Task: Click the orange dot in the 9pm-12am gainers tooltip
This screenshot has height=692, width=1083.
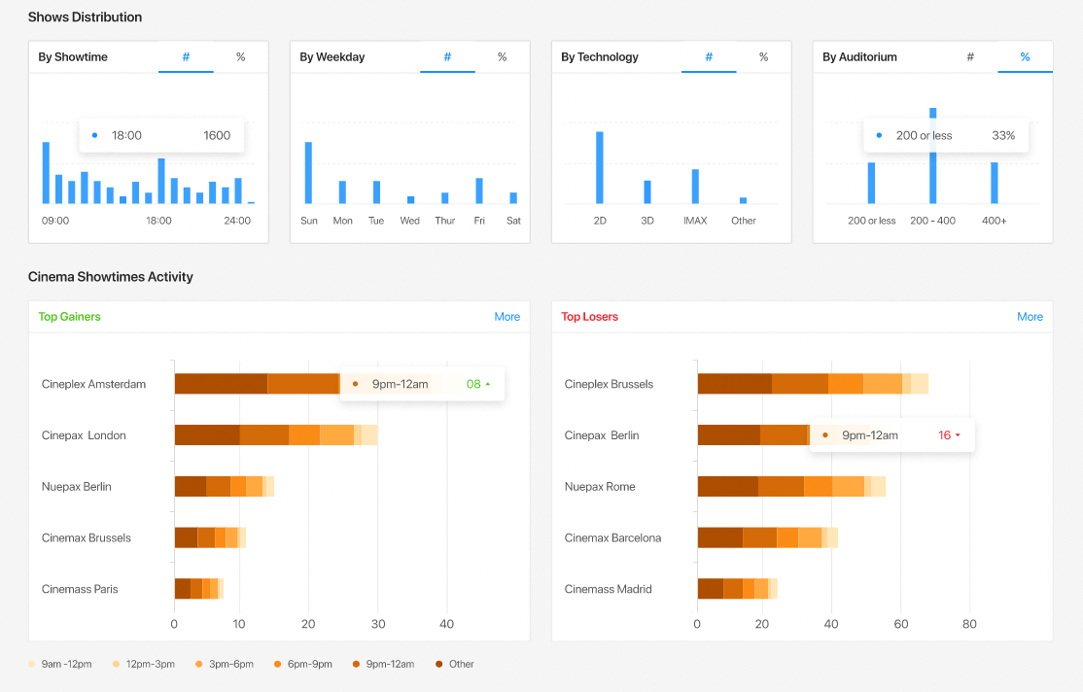Action: click(353, 384)
